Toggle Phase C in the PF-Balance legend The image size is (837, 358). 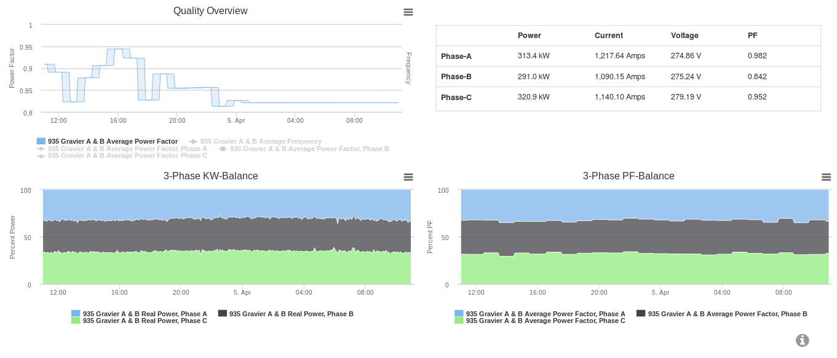tap(545, 321)
